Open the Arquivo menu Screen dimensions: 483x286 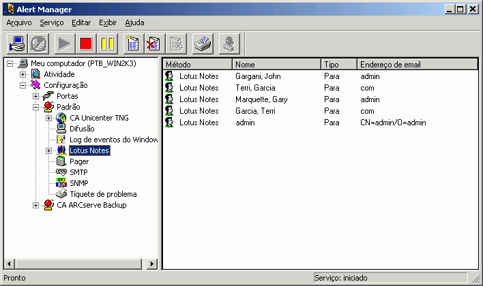(x=19, y=22)
